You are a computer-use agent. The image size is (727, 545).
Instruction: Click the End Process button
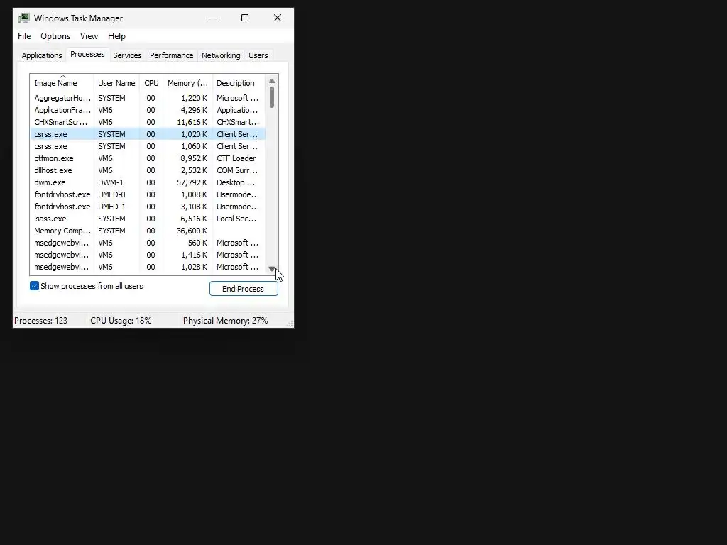(244, 289)
